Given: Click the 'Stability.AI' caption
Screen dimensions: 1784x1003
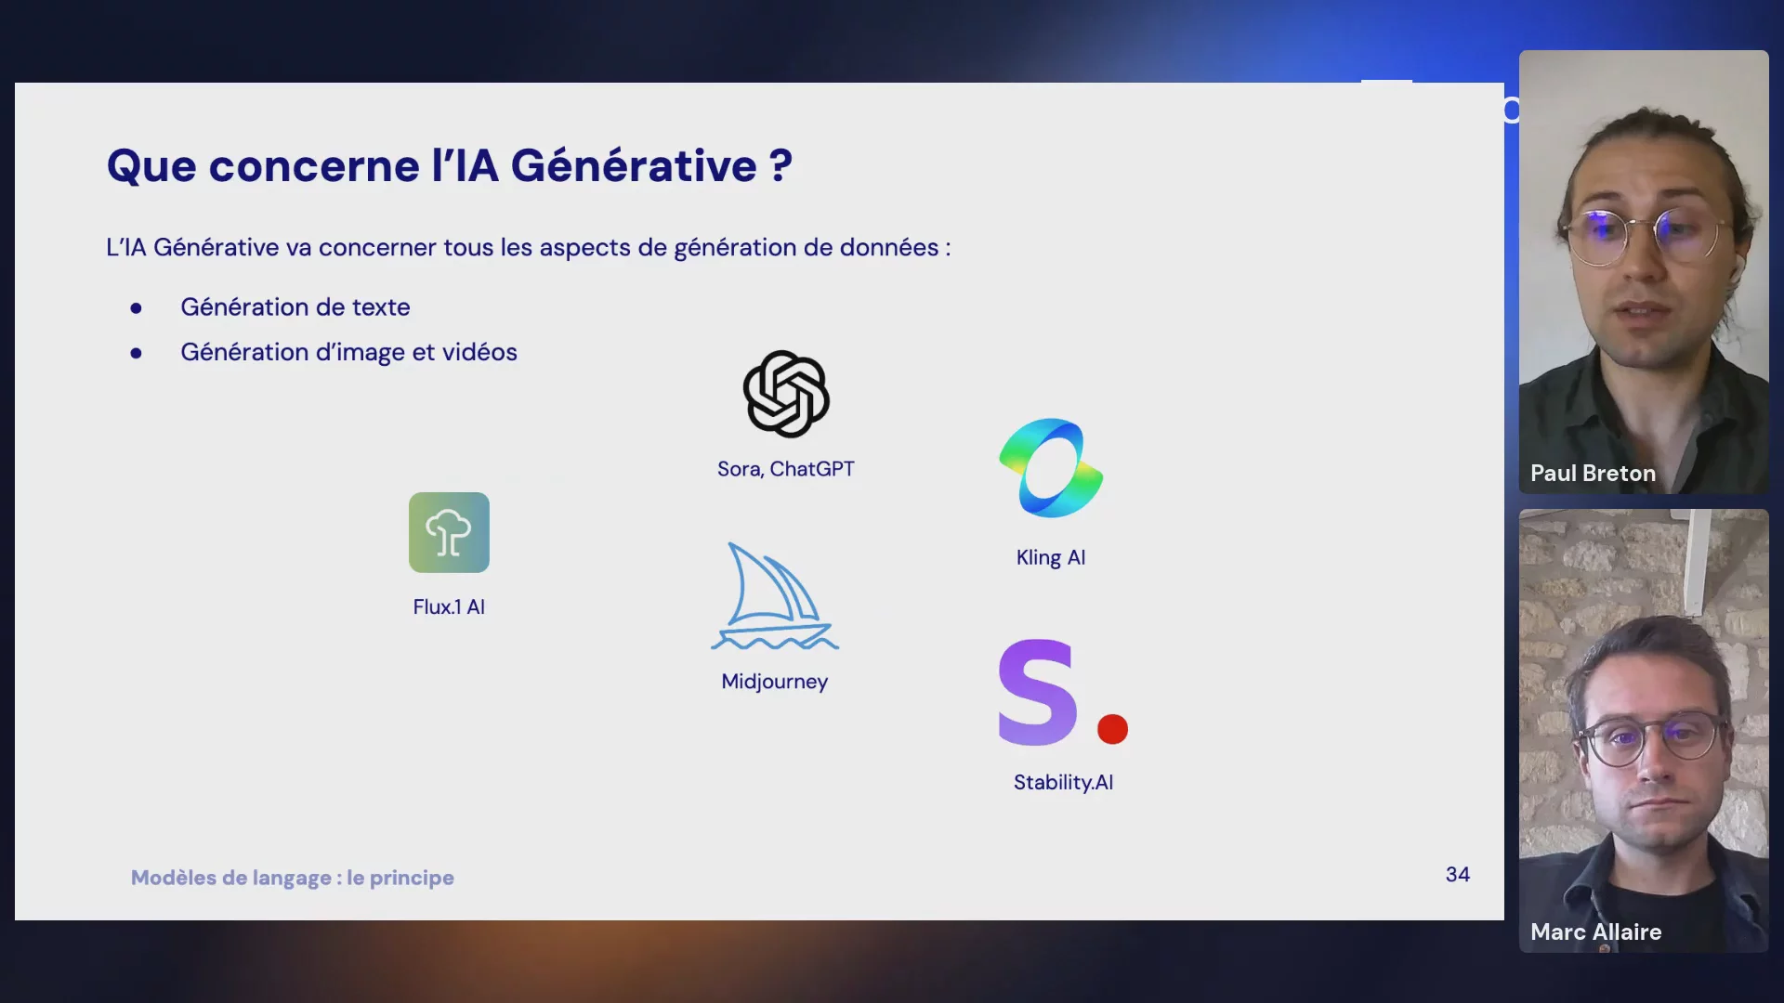Looking at the screenshot, I should (1063, 782).
